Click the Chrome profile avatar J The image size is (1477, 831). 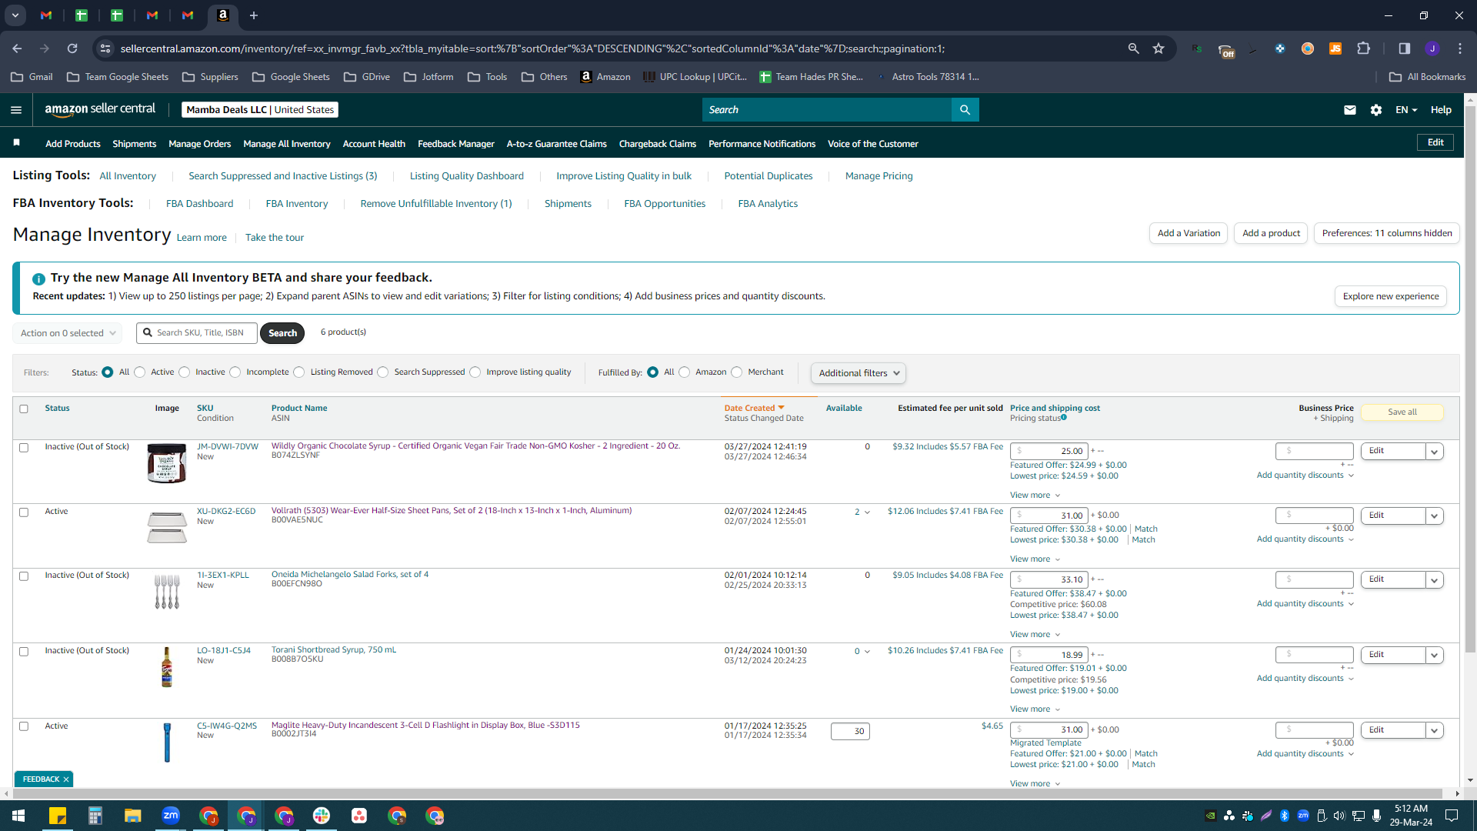(1432, 48)
